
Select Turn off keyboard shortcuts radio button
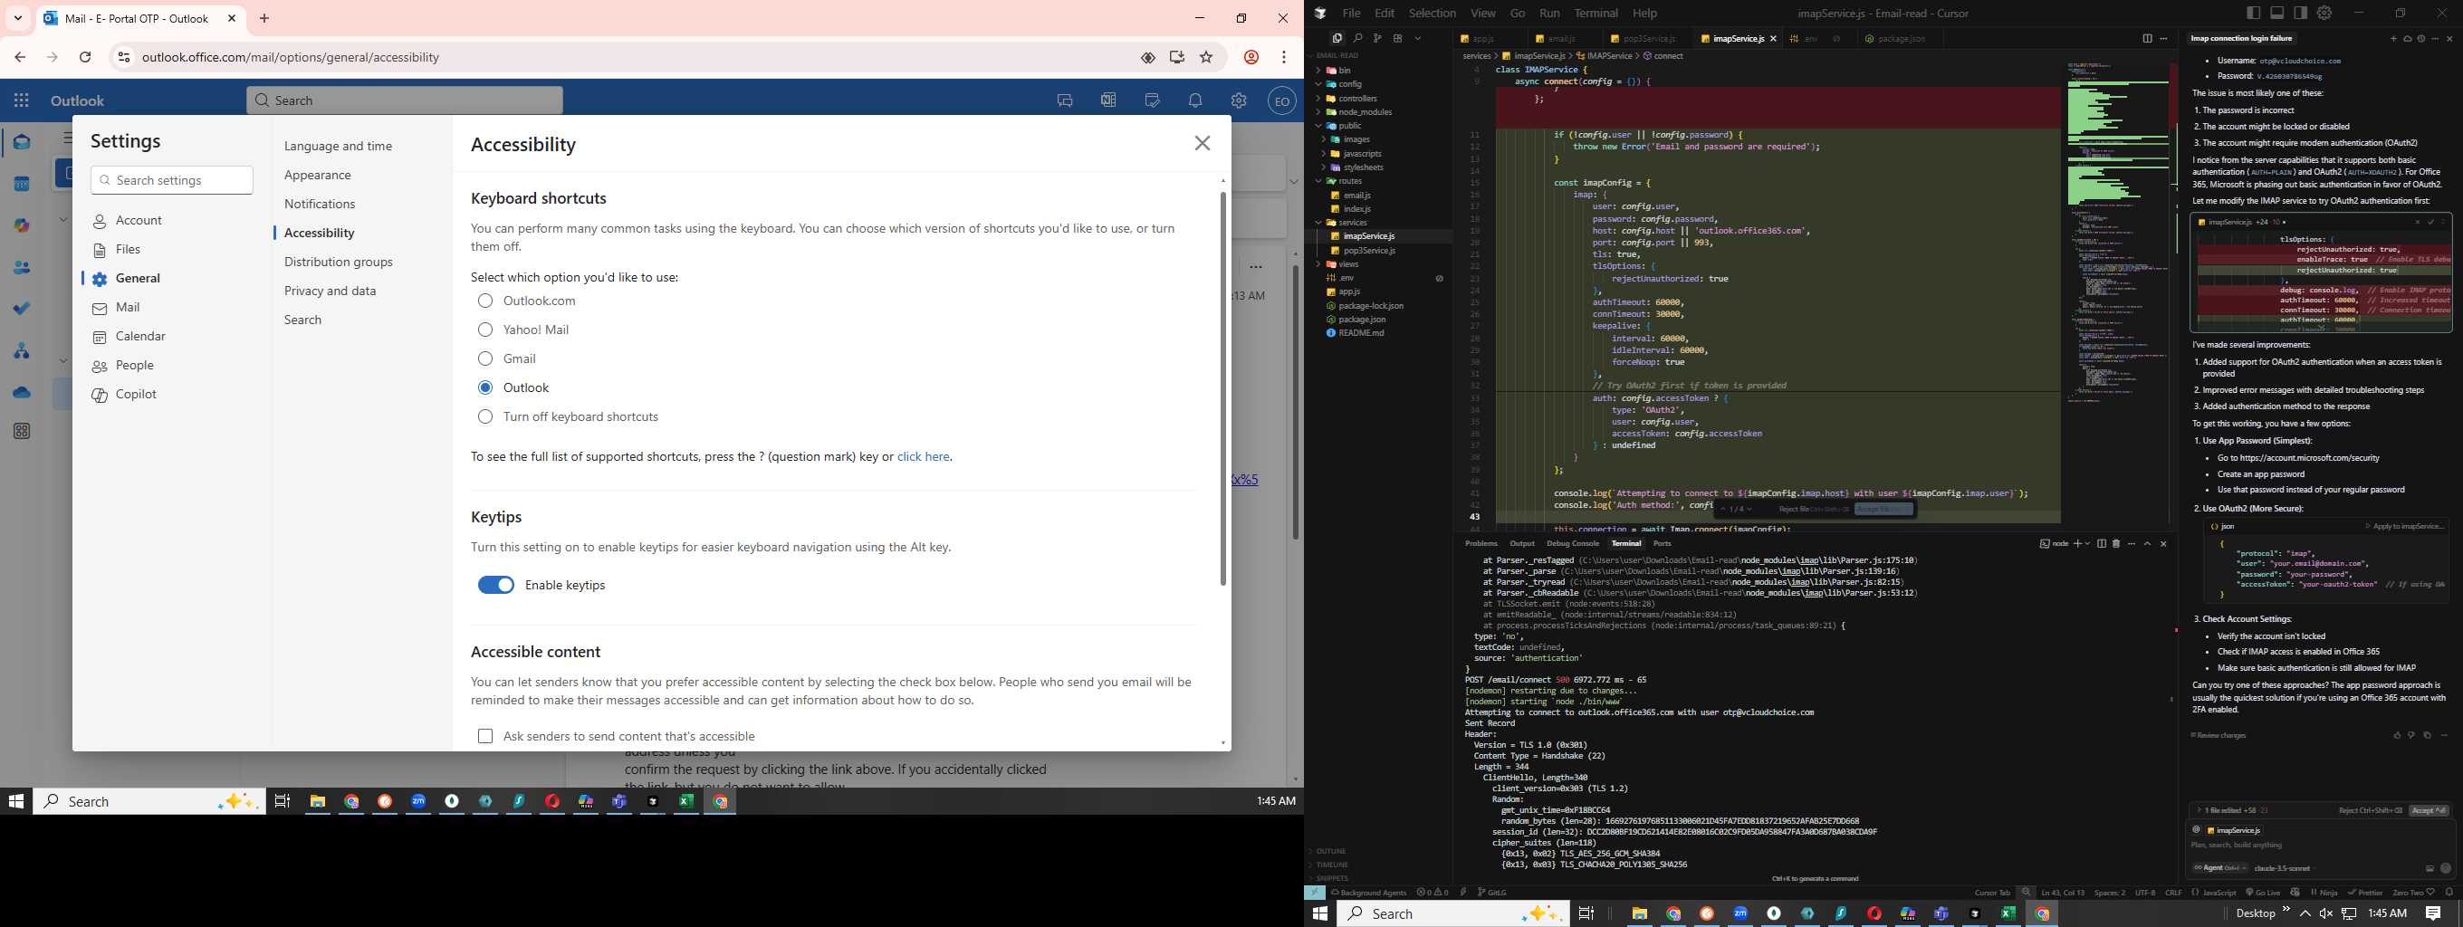(485, 416)
